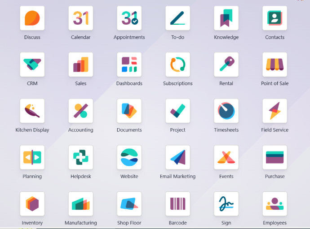
Task: Open the Email Marketing app
Action: tap(178, 158)
